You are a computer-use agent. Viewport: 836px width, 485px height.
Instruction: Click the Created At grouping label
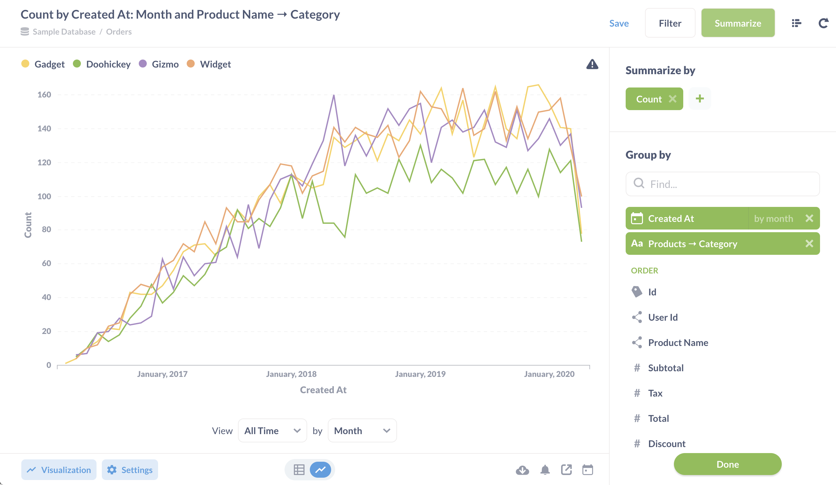(x=671, y=219)
